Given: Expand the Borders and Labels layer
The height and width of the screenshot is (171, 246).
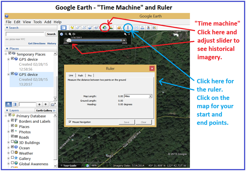Looking at the screenshot, I should point(8,121).
